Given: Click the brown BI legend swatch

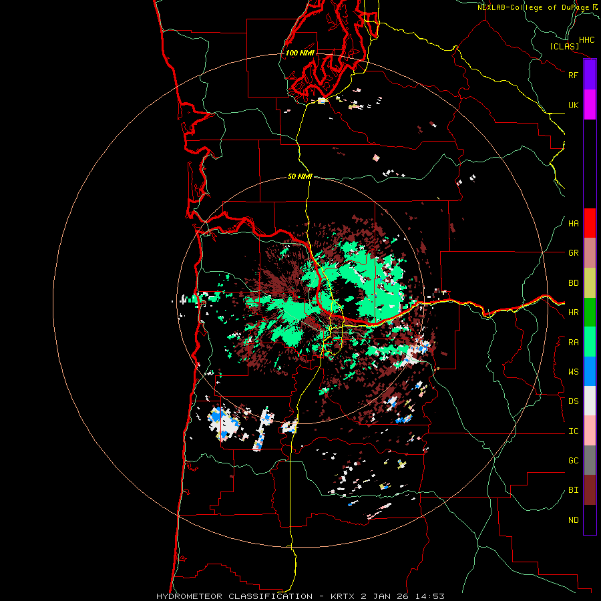Looking at the screenshot, I should click(590, 490).
